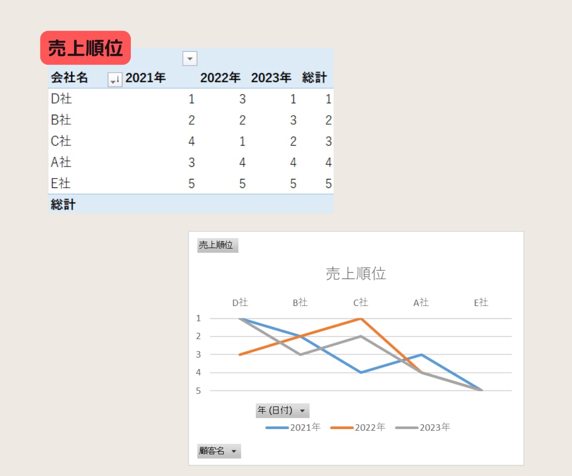The height and width of the screenshot is (476, 572).
Task: Select the A社 row label in table
Action: (x=61, y=162)
